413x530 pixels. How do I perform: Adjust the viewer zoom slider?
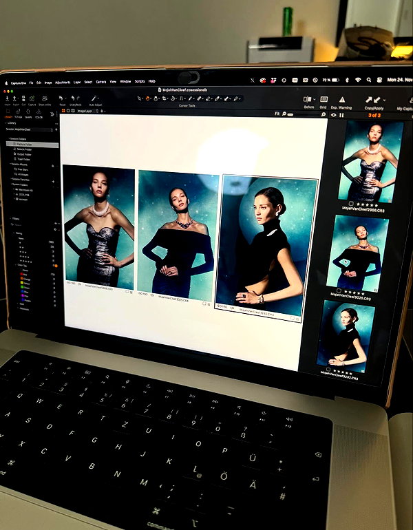click(x=290, y=114)
